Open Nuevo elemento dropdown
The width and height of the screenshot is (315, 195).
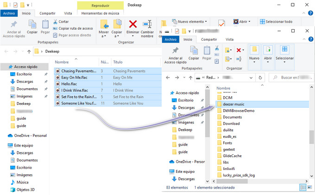189,21
